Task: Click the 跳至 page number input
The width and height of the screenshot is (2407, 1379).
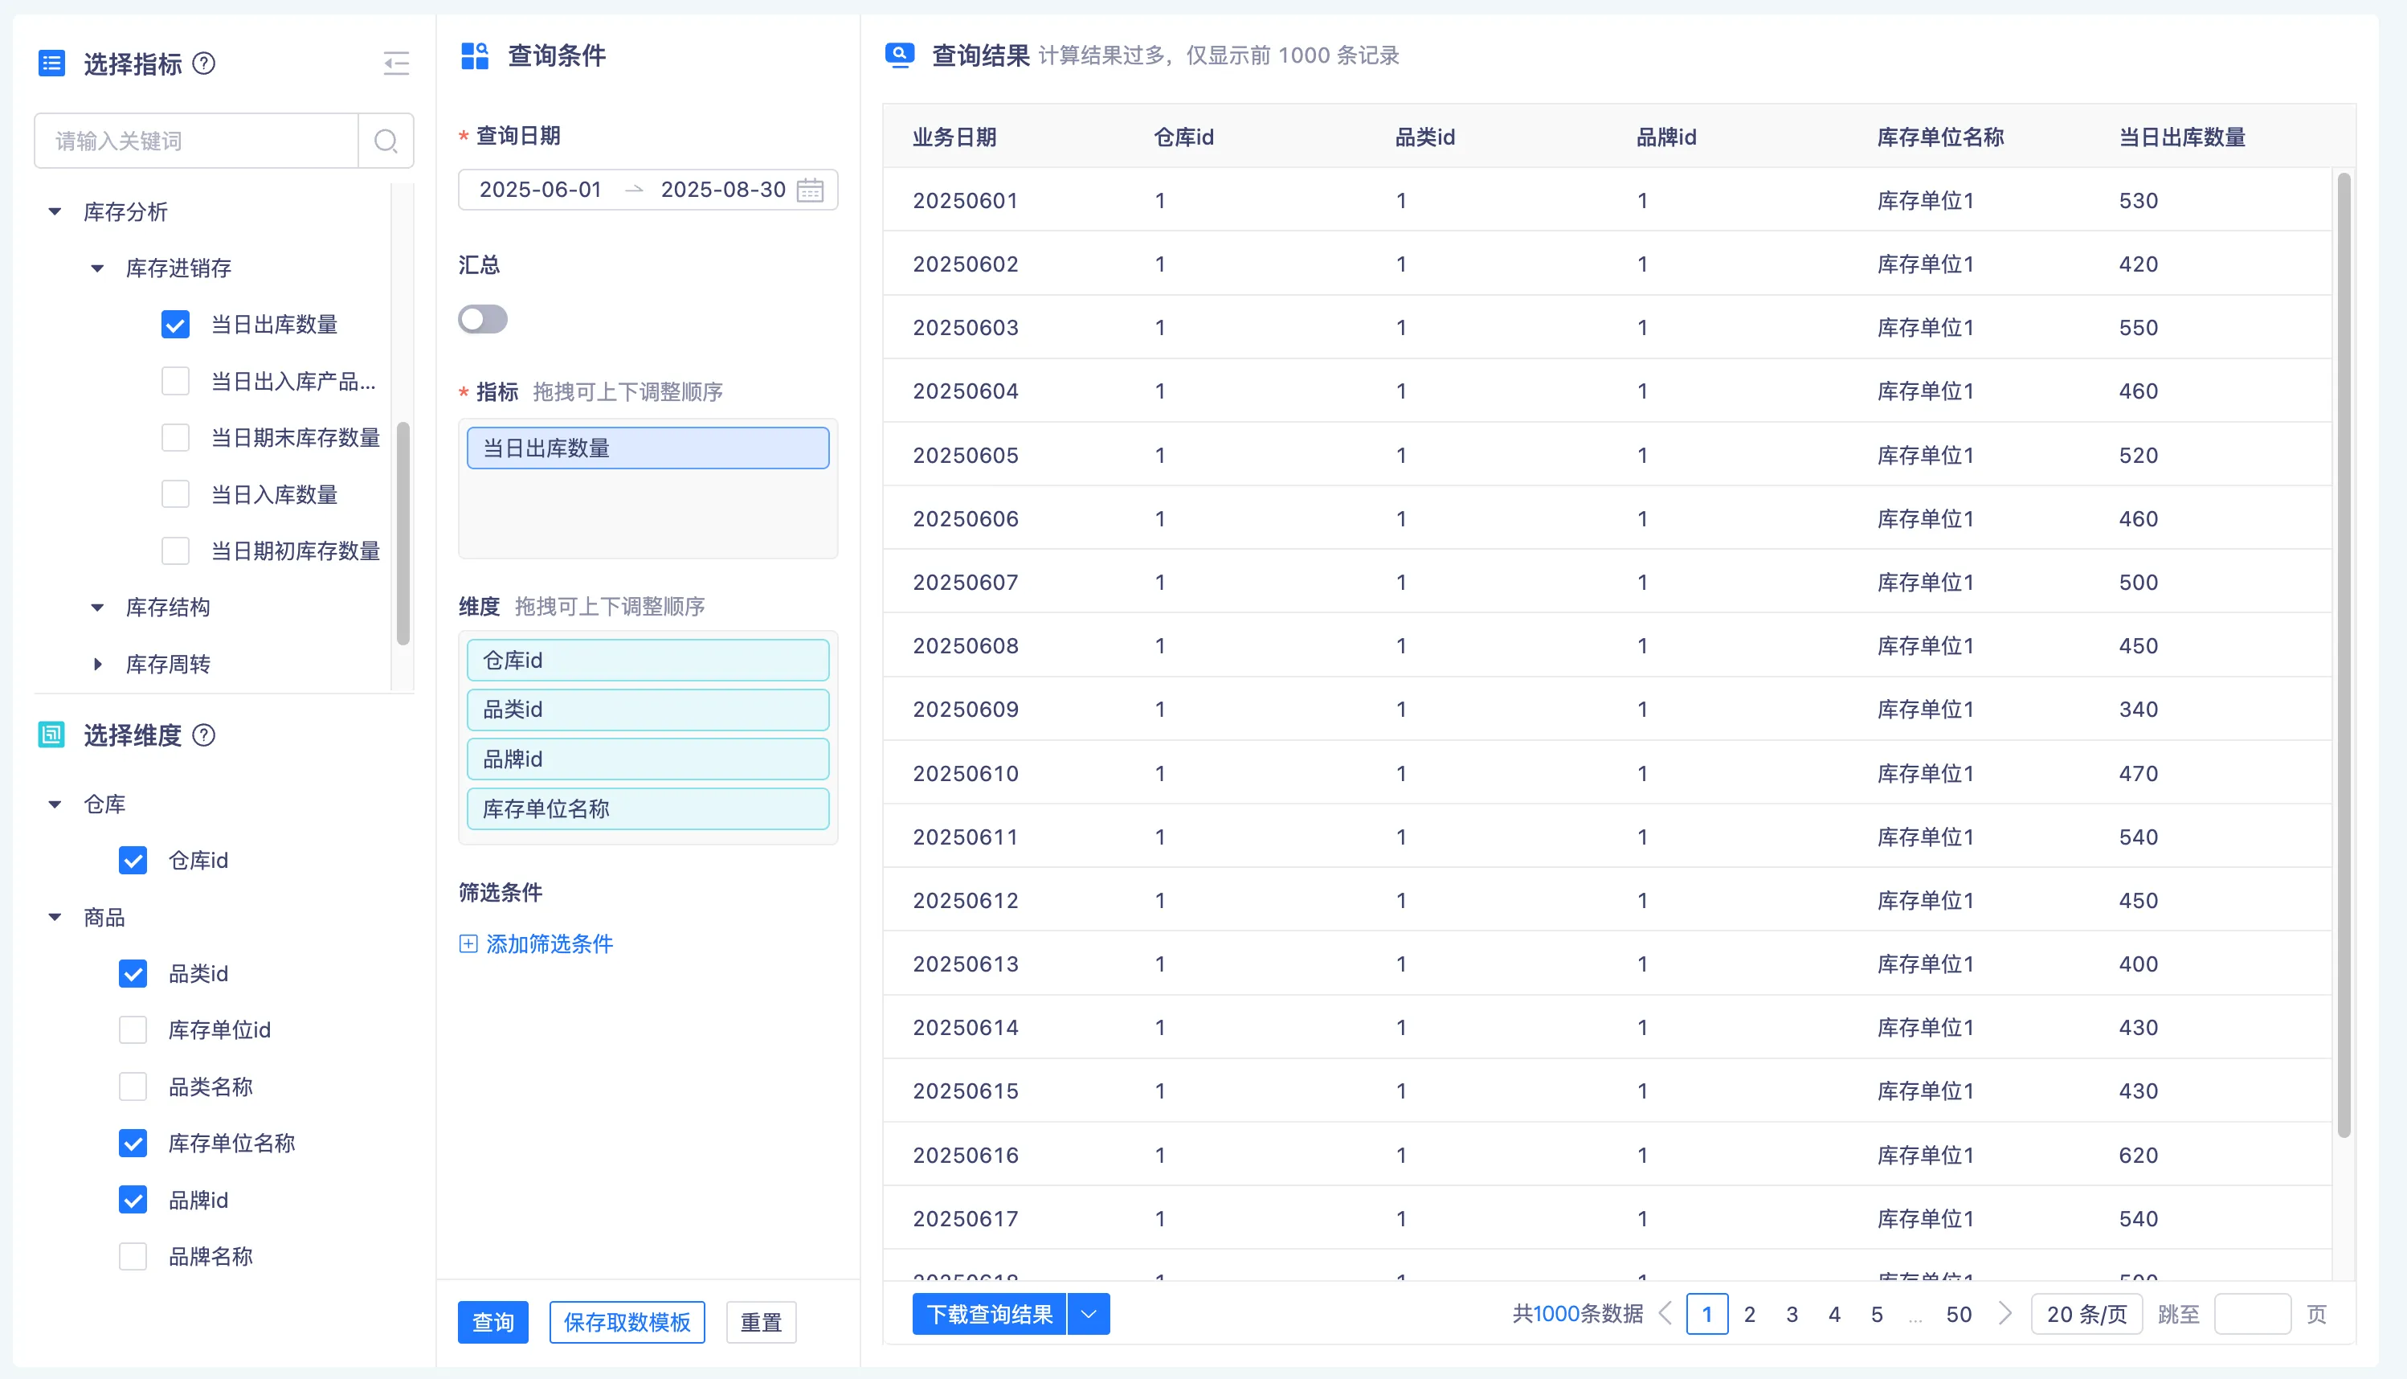Action: (2252, 1314)
